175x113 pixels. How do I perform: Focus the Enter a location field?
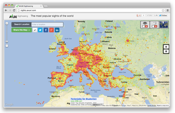(47, 25)
